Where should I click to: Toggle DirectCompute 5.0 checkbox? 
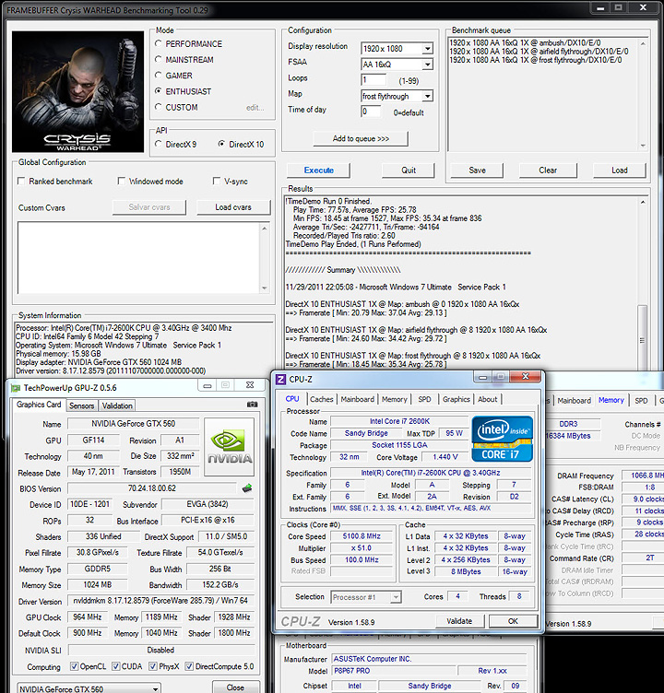click(x=189, y=666)
